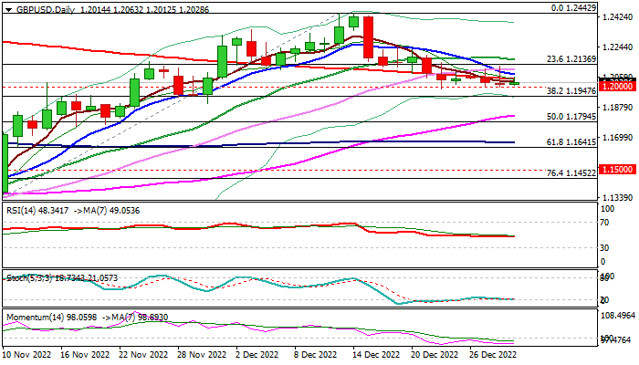639x365 pixels.
Task: Open the chart menu triangle beside GBPUSD
Action: point(8,10)
